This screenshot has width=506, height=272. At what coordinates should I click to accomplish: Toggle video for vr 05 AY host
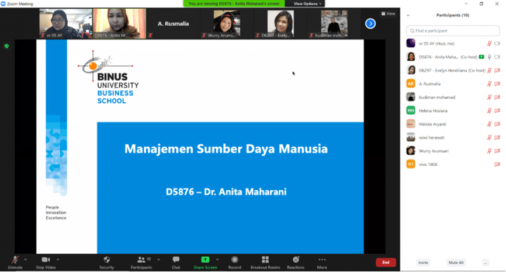pyautogui.click(x=497, y=44)
